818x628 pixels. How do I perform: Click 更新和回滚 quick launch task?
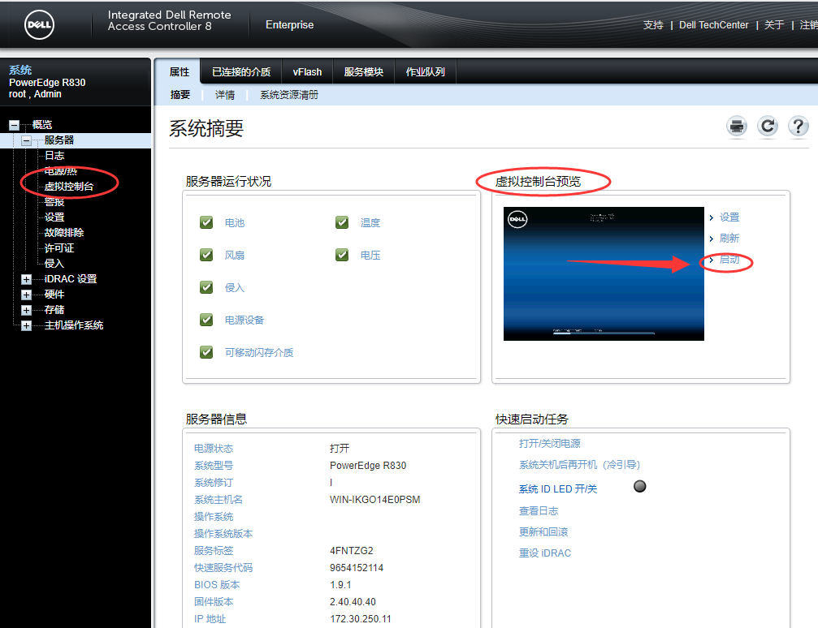pos(543,531)
